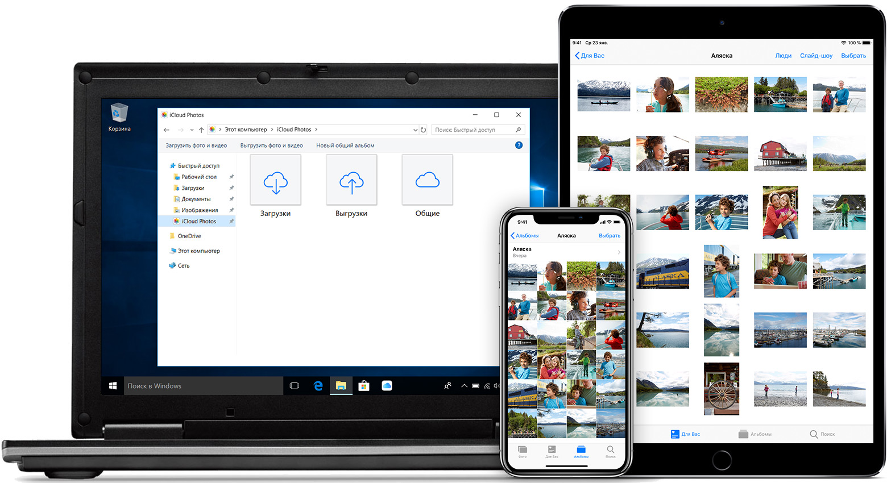Create Новый общий альбом
This screenshot has height=483, width=887.
coord(345,145)
